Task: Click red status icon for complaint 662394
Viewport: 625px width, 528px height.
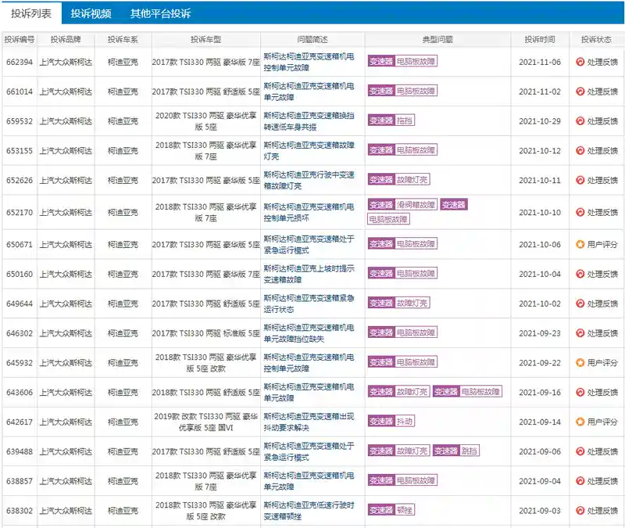Action: pos(580,61)
